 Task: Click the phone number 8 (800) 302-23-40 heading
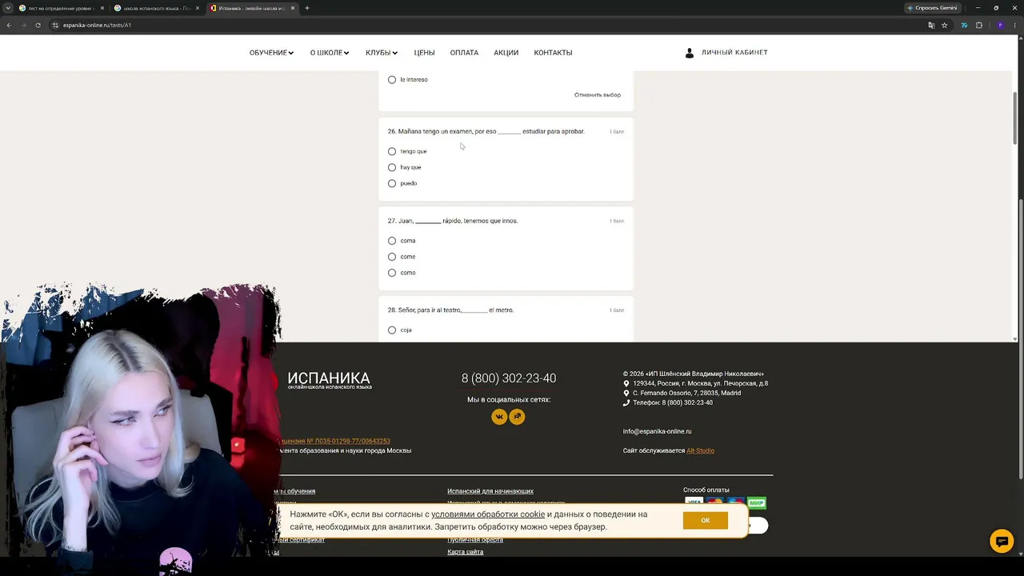(x=509, y=378)
